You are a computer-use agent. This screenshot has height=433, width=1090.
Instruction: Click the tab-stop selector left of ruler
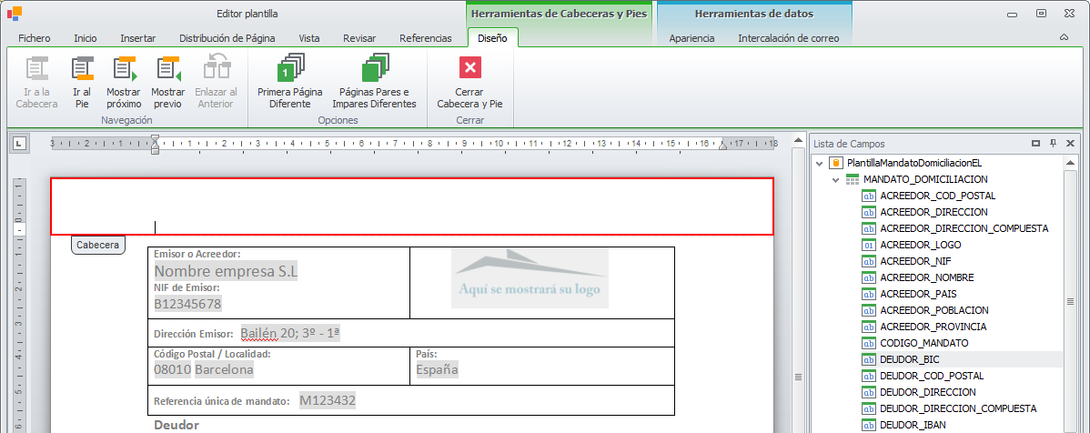pos(19,144)
